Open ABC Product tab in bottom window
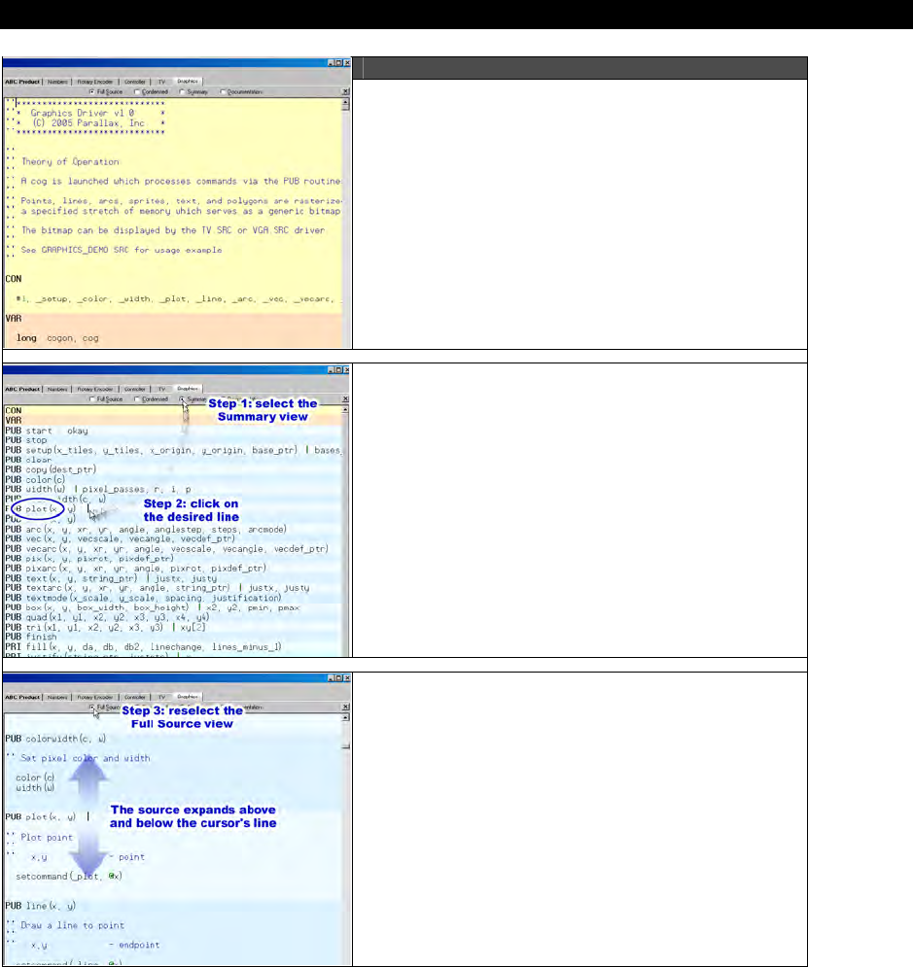The width and height of the screenshot is (913, 967). coord(22,697)
